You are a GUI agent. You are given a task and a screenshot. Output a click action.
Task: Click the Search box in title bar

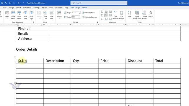pyautogui.click(x=99, y=3)
